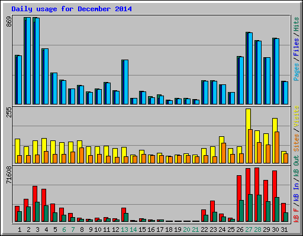Click the day 13 hits bar
Viewport: 303px width, 236px height.
click(125, 82)
